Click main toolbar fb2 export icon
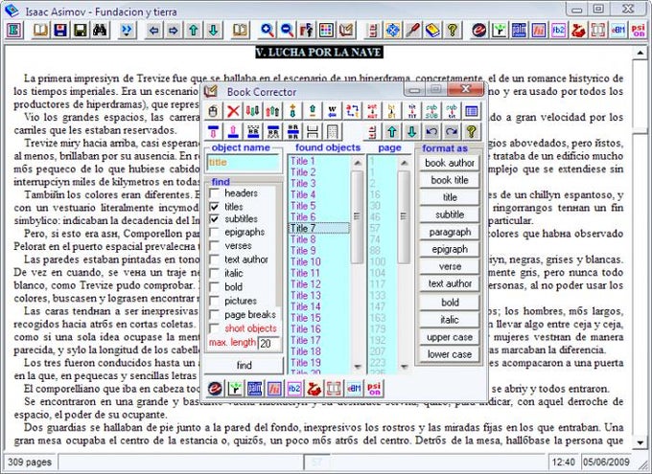 pyautogui.click(x=558, y=31)
